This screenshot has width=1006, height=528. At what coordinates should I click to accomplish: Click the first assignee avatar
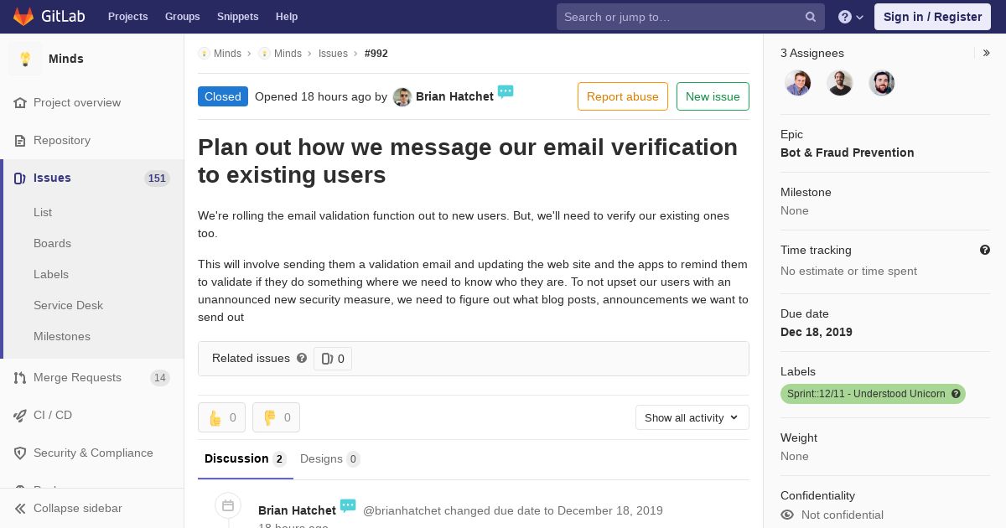coord(798,83)
